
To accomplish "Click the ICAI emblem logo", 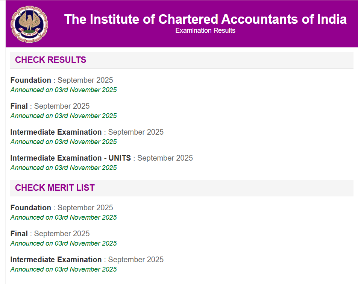I will (29, 24).
